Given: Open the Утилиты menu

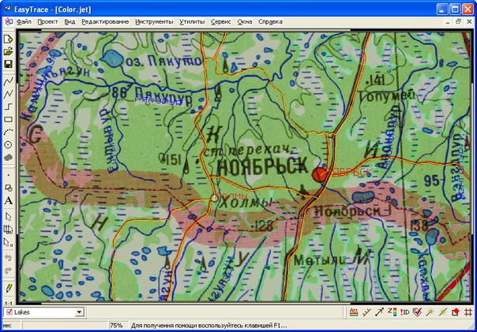Looking at the screenshot, I should [191, 22].
